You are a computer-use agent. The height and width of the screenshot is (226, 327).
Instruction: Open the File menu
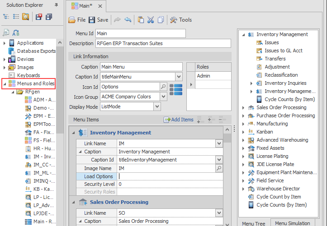point(77,20)
